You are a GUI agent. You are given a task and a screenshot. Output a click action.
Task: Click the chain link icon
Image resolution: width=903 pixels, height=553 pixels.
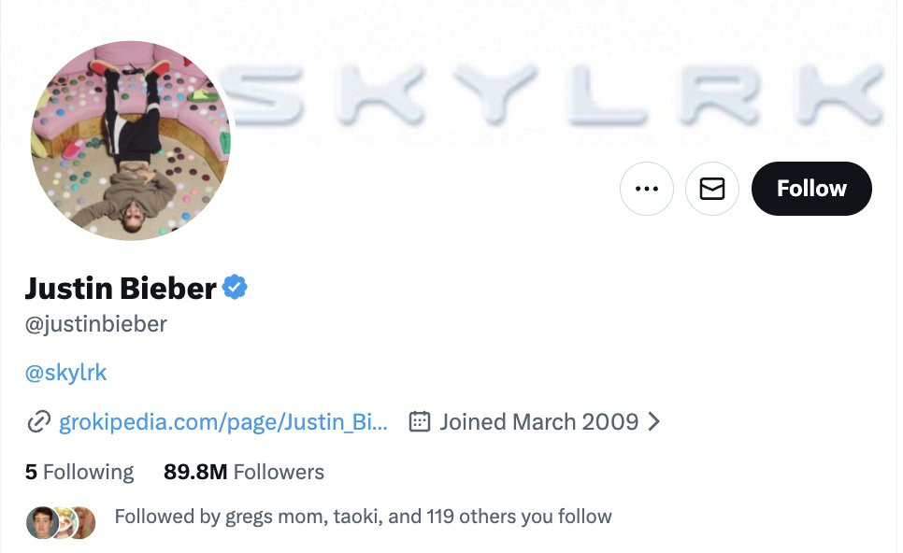point(38,422)
